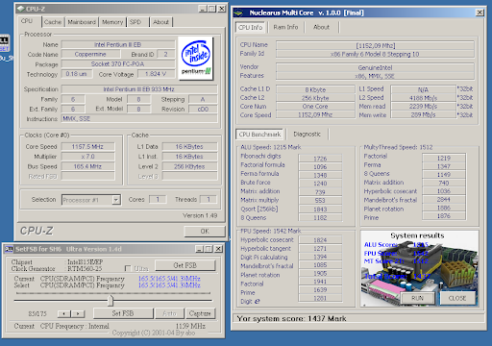Switch to the Diagnostic tab
492x346 pixels.
tap(307, 135)
